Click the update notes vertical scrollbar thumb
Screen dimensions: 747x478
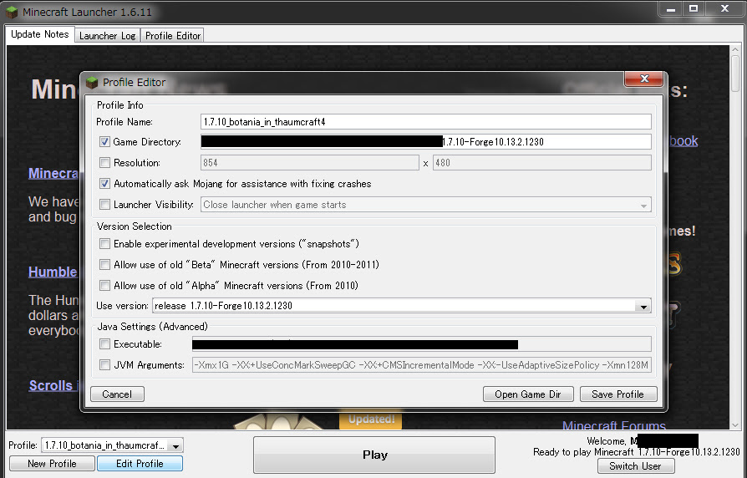pos(735,73)
